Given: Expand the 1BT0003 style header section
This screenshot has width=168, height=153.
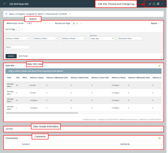Looking at the screenshot, I should click(25, 129).
